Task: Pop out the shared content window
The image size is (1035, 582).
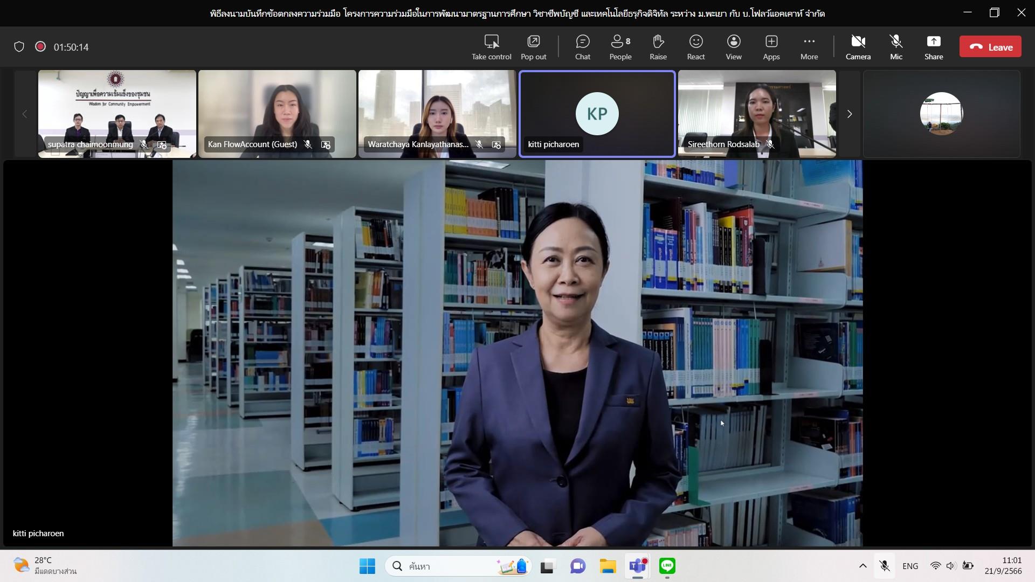Action: tap(534, 47)
